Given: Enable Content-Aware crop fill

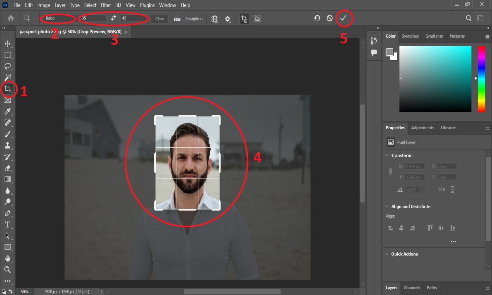Looking at the screenshot, I should (257, 19).
